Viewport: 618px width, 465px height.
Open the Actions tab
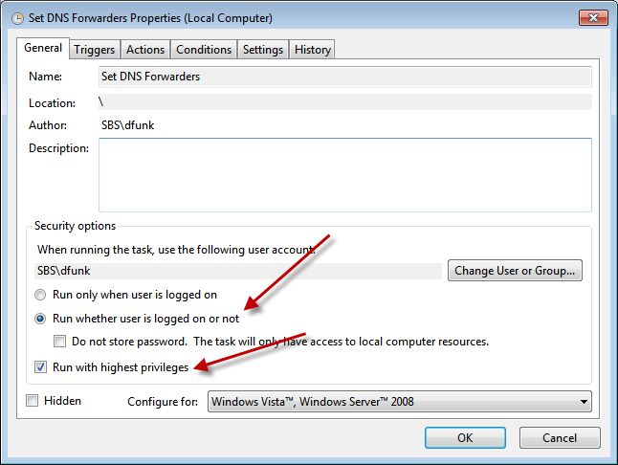[145, 50]
